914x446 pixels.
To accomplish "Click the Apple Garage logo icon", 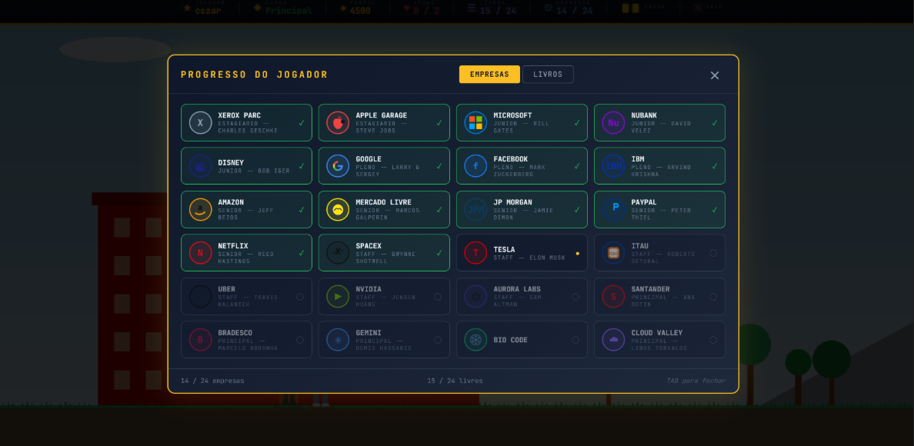I will click(338, 123).
